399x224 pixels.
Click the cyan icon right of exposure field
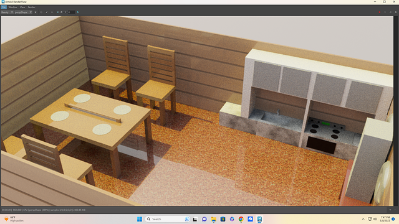[x=78, y=12]
